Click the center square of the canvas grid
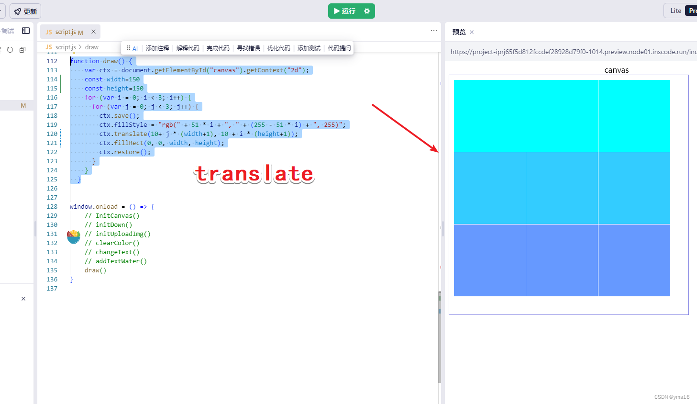The height and width of the screenshot is (404, 697). 562,188
